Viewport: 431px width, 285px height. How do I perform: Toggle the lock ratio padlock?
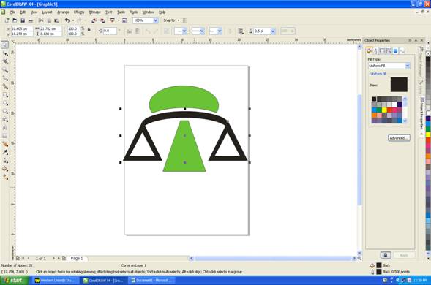(89, 29)
